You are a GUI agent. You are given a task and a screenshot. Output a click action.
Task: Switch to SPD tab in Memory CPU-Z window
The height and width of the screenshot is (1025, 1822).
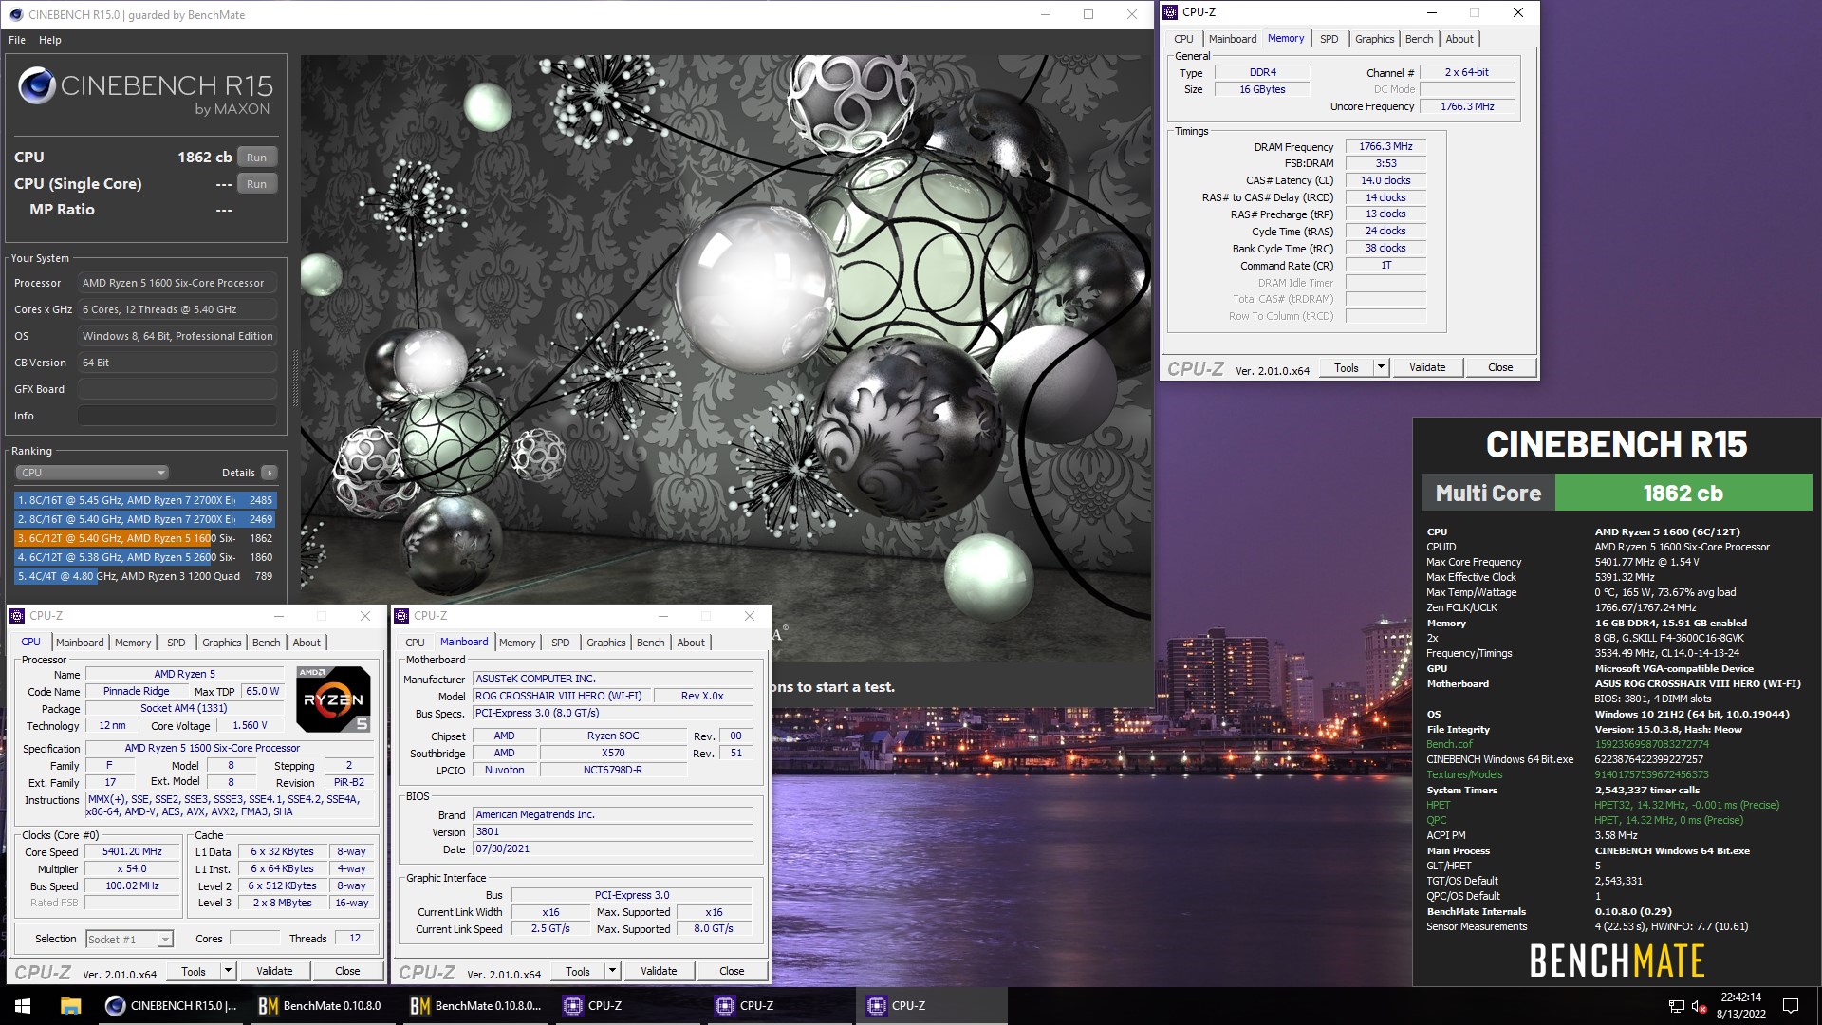[1329, 39]
